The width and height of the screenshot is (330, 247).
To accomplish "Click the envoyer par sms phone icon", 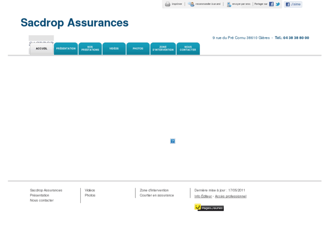I will pyautogui.click(x=228, y=4).
